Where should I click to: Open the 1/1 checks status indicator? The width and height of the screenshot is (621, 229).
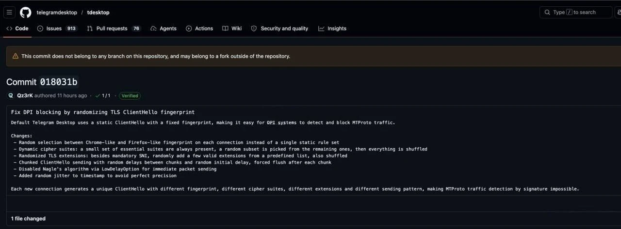coord(103,95)
